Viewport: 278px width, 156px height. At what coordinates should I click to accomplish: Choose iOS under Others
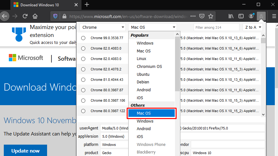click(152, 136)
